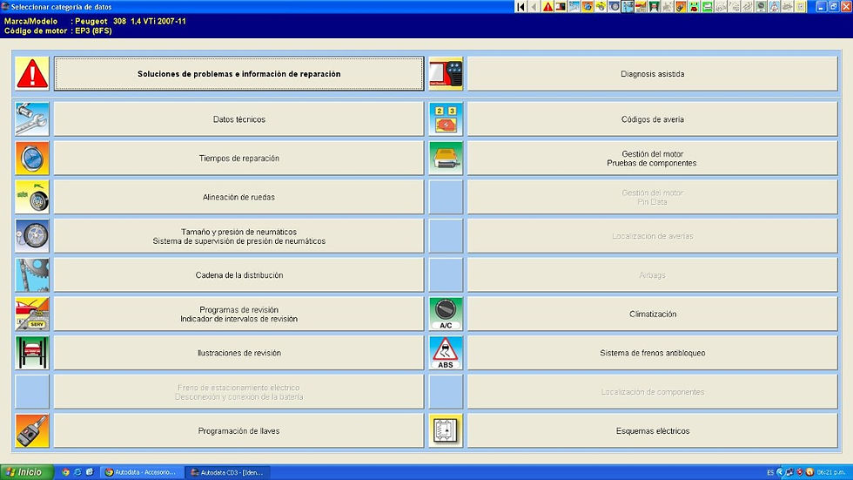Screen dimensions: 853x480
Task: Open Tiempos de reparación
Action: point(238,159)
